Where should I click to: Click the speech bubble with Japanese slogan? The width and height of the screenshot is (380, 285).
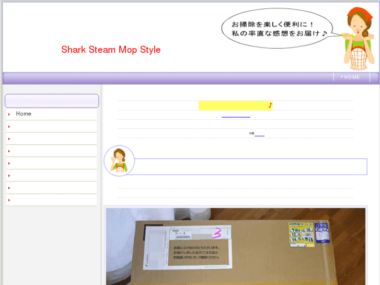pos(278,28)
